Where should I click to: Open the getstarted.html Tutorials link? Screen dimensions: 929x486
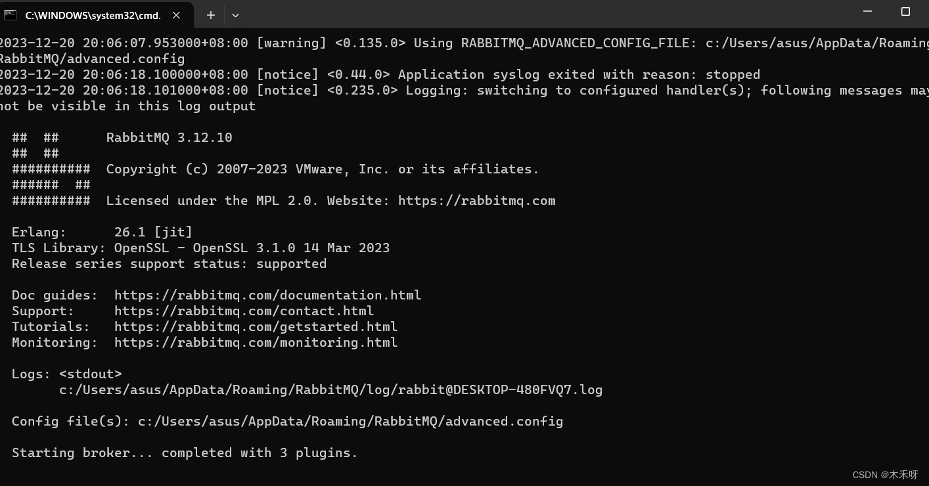click(x=256, y=326)
